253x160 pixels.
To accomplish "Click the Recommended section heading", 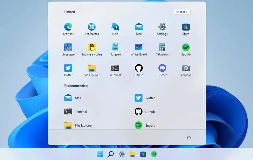I will pyautogui.click(x=76, y=86).
